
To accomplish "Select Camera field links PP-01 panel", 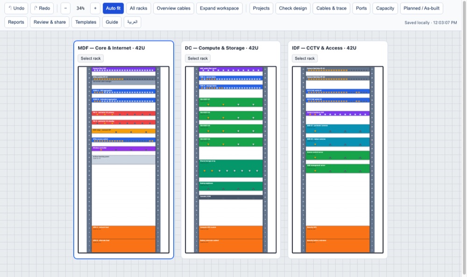I will (x=338, y=70).
